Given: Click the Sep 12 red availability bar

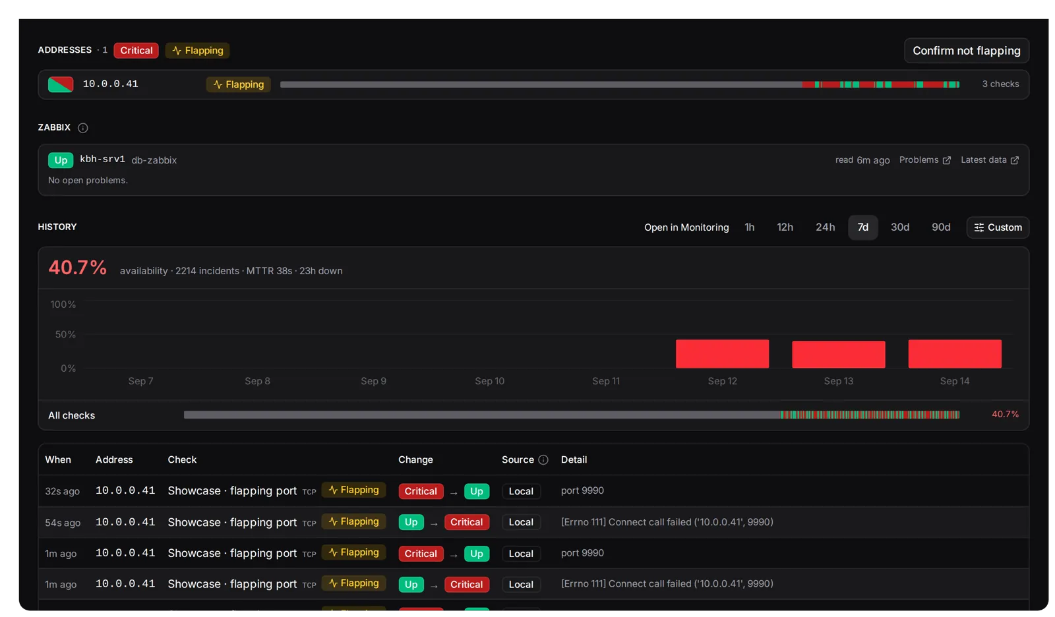Looking at the screenshot, I should click(722, 354).
